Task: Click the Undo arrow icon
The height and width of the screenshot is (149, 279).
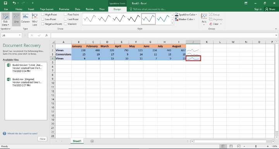Action: 14,3
